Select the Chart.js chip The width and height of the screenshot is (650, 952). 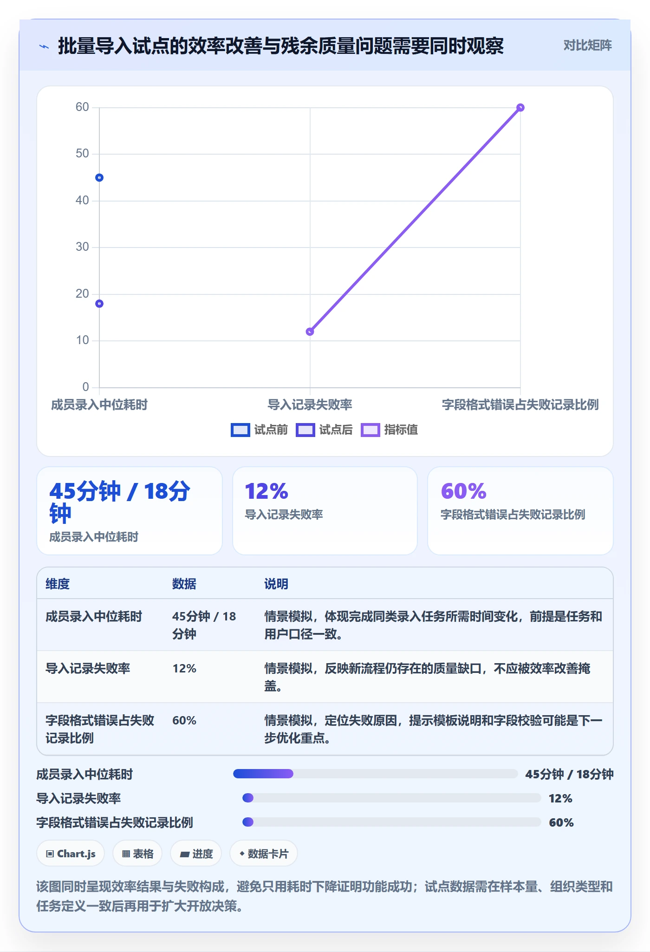pos(71,854)
